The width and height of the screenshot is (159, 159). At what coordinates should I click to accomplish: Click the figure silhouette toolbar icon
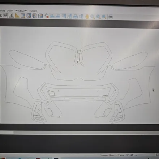pos(11,16)
